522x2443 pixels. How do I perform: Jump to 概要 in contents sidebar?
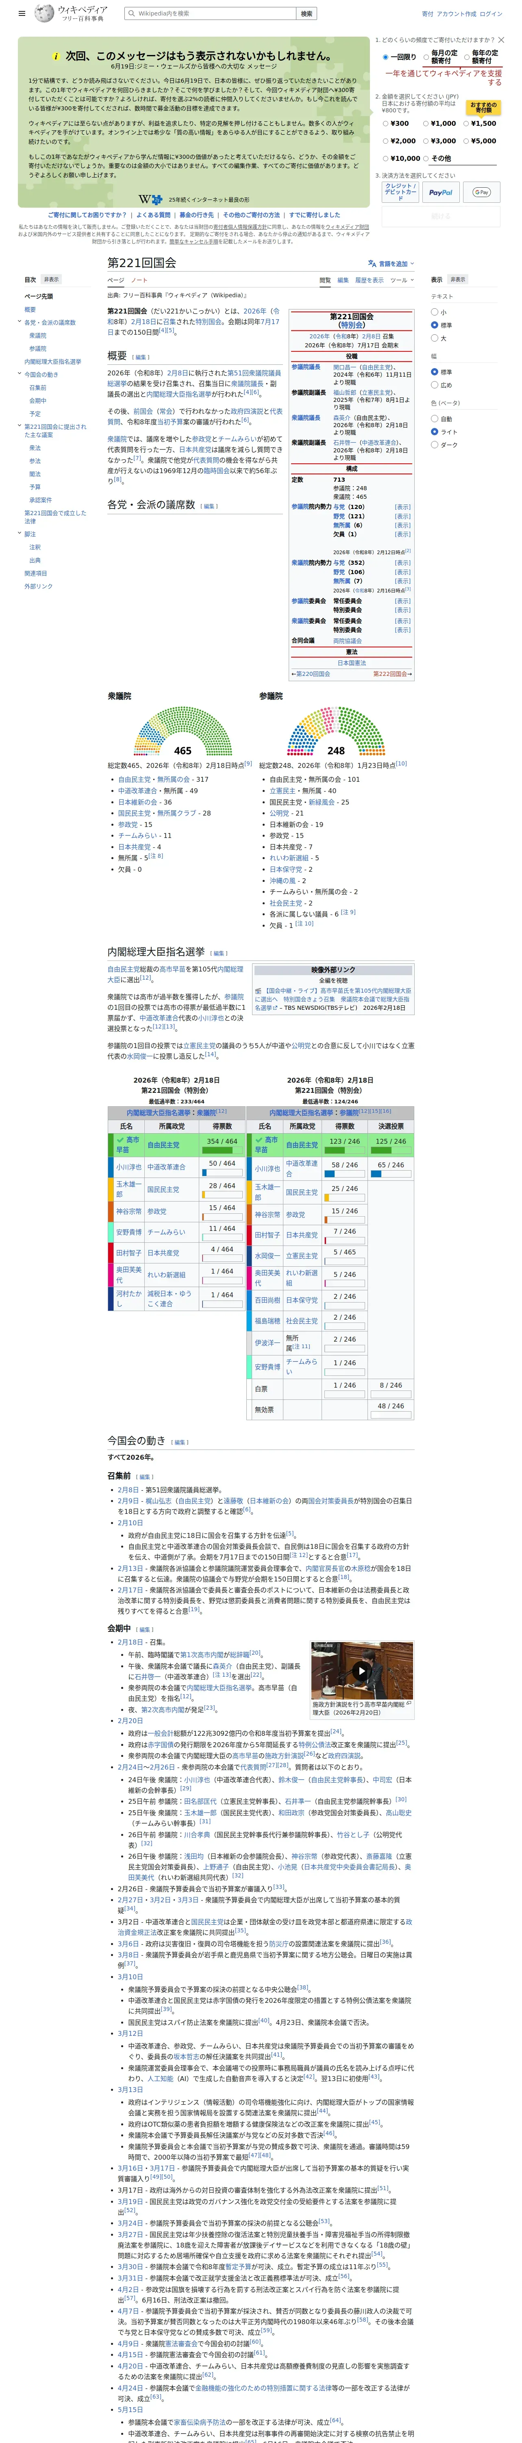(x=30, y=309)
